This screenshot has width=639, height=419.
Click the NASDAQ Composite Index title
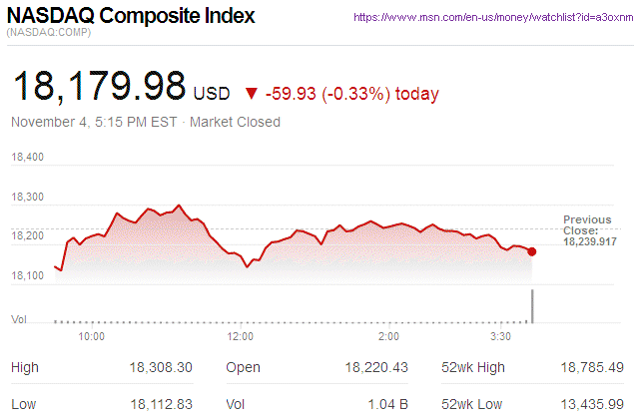click(132, 17)
